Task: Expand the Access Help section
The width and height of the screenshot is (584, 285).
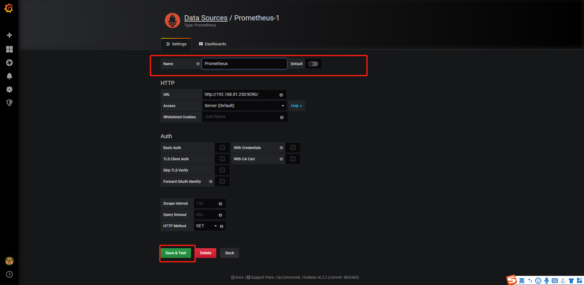Action: coord(296,106)
